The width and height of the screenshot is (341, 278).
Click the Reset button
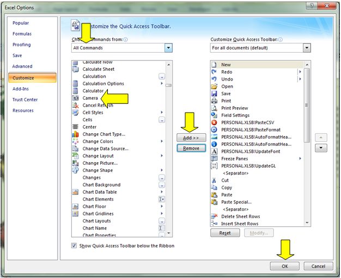225,233
